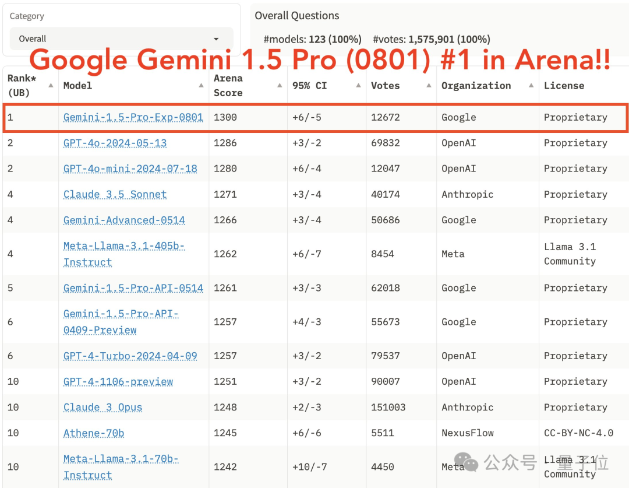Open GPT-4-1106-preview link
The height and width of the screenshot is (488, 629).
(x=118, y=381)
